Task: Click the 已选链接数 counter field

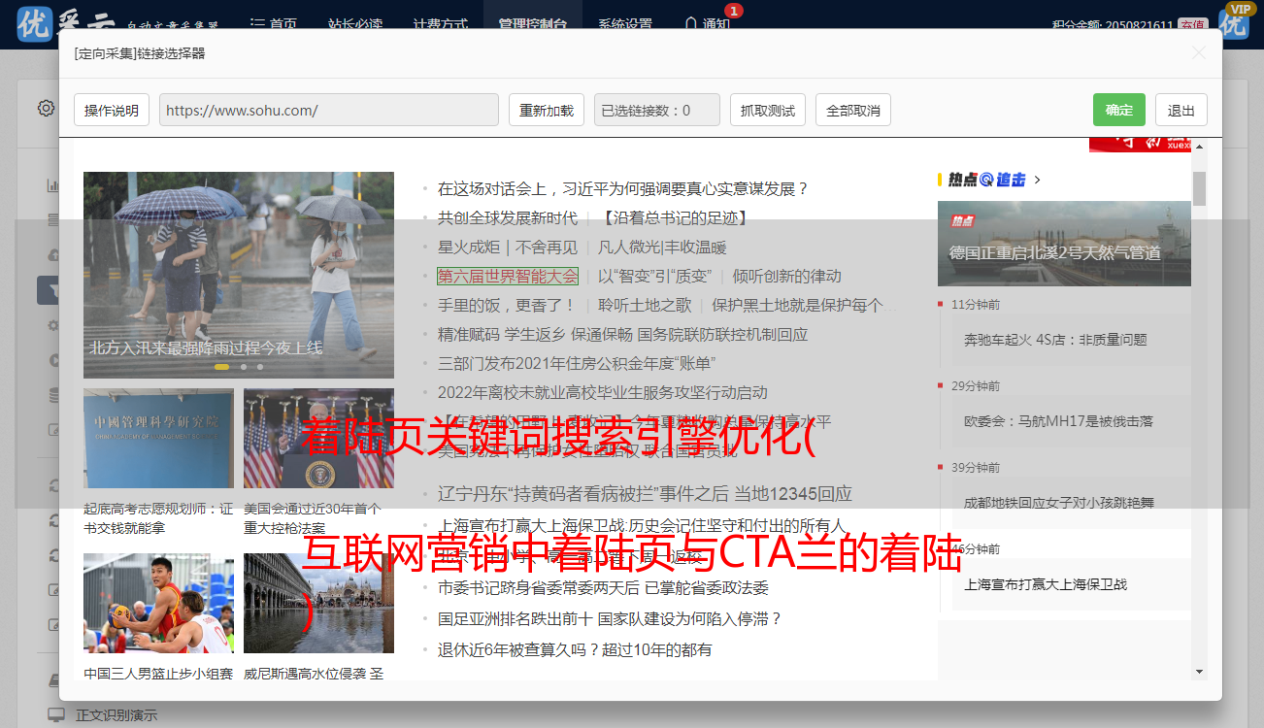Action: [657, 110]
